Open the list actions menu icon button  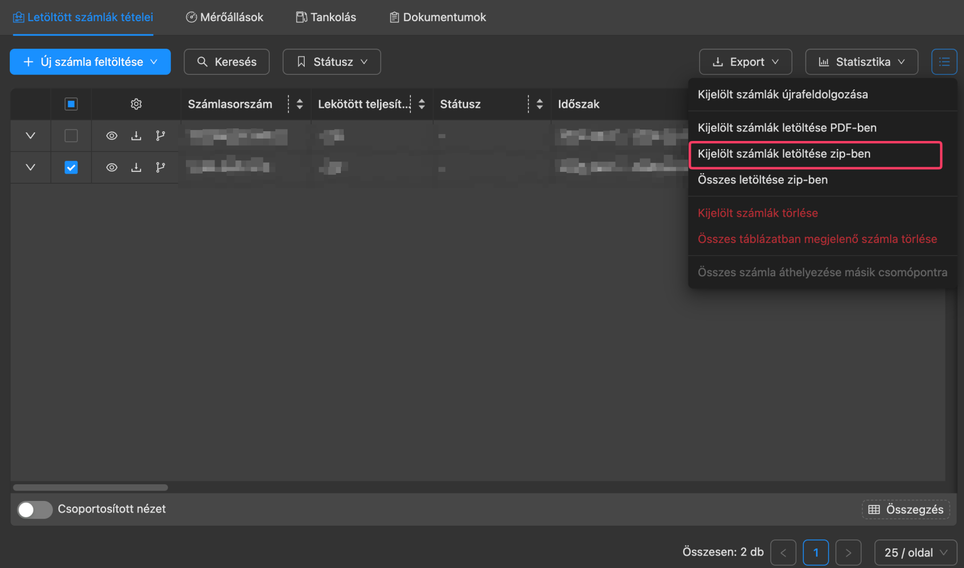click(x=944, y=62)
